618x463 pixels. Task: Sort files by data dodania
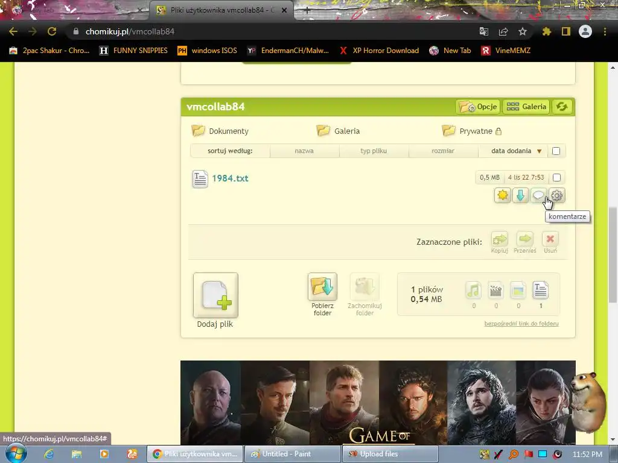coord(512,151)
